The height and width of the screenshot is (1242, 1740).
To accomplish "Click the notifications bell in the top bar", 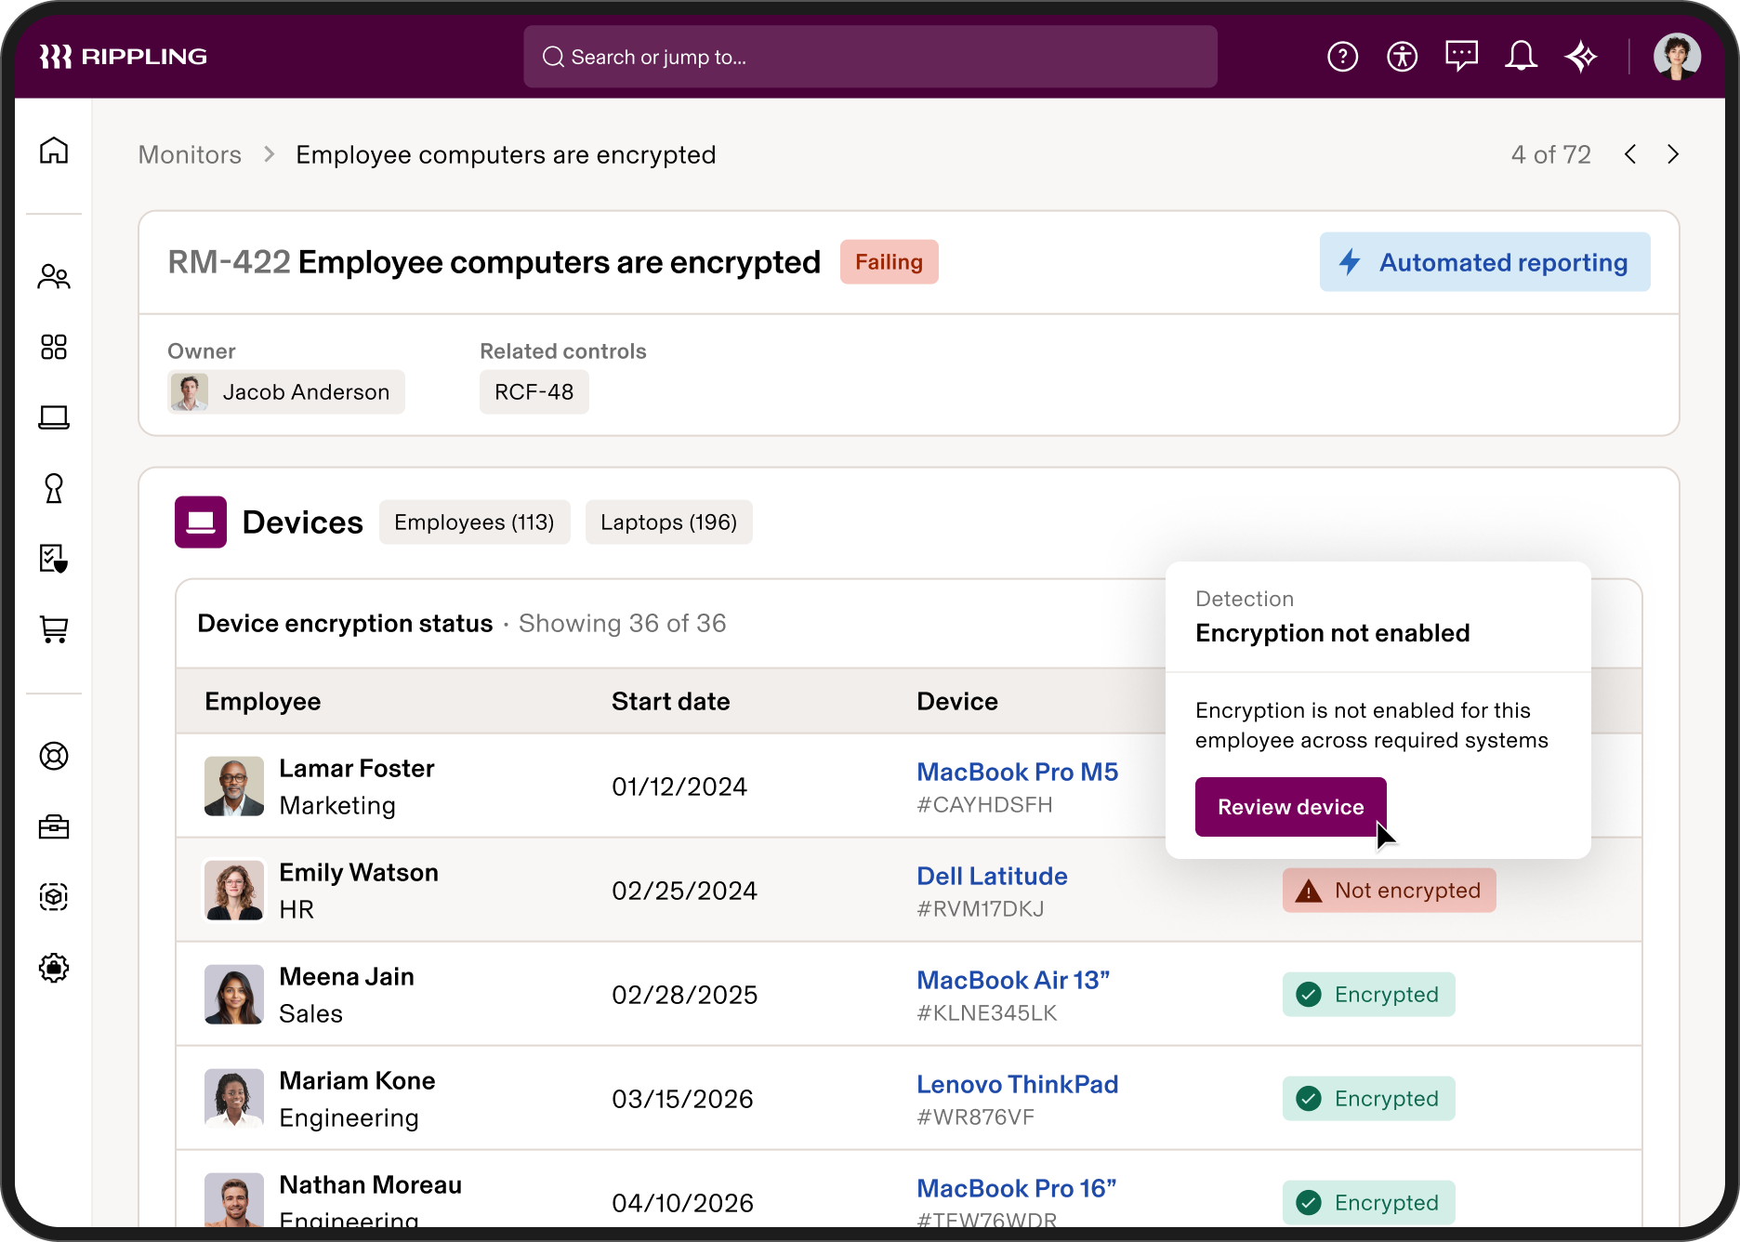I will coord(1522,56).
